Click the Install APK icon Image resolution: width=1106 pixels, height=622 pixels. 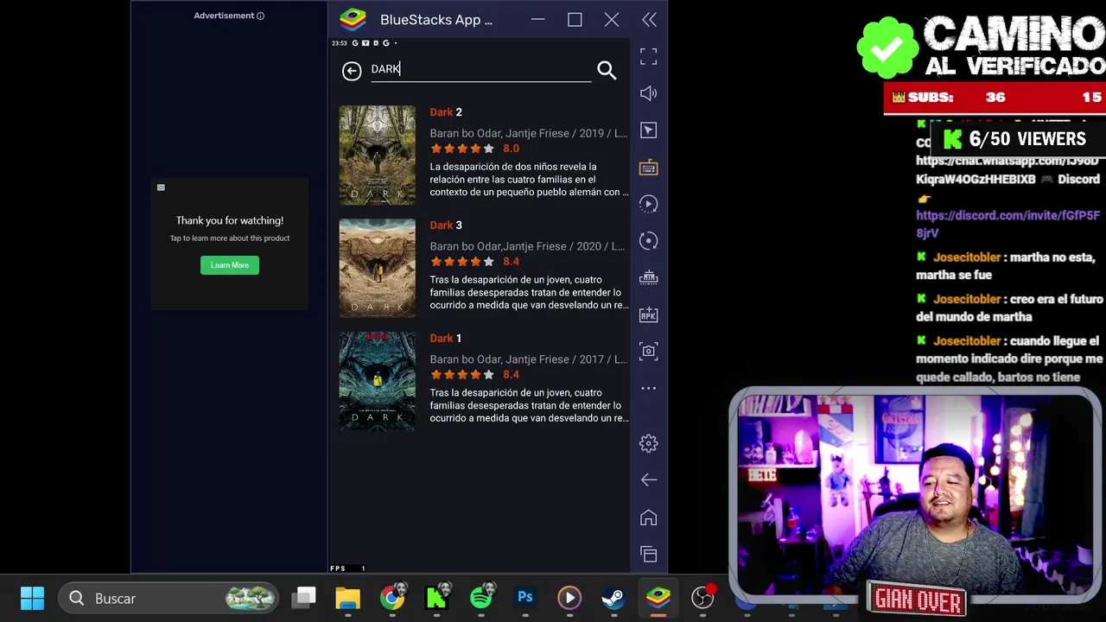click(648, 314)
